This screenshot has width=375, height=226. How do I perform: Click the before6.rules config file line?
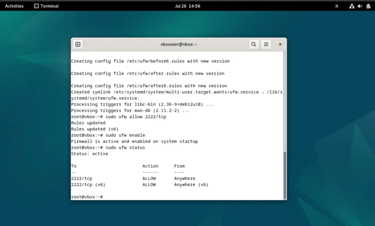click(150, 61)
